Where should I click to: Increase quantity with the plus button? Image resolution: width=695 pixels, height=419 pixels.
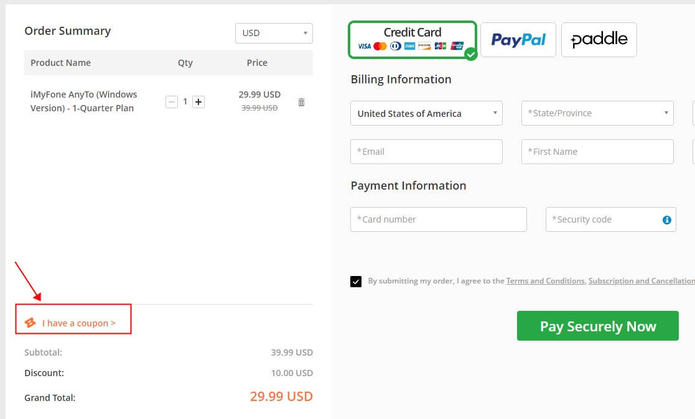198,102
